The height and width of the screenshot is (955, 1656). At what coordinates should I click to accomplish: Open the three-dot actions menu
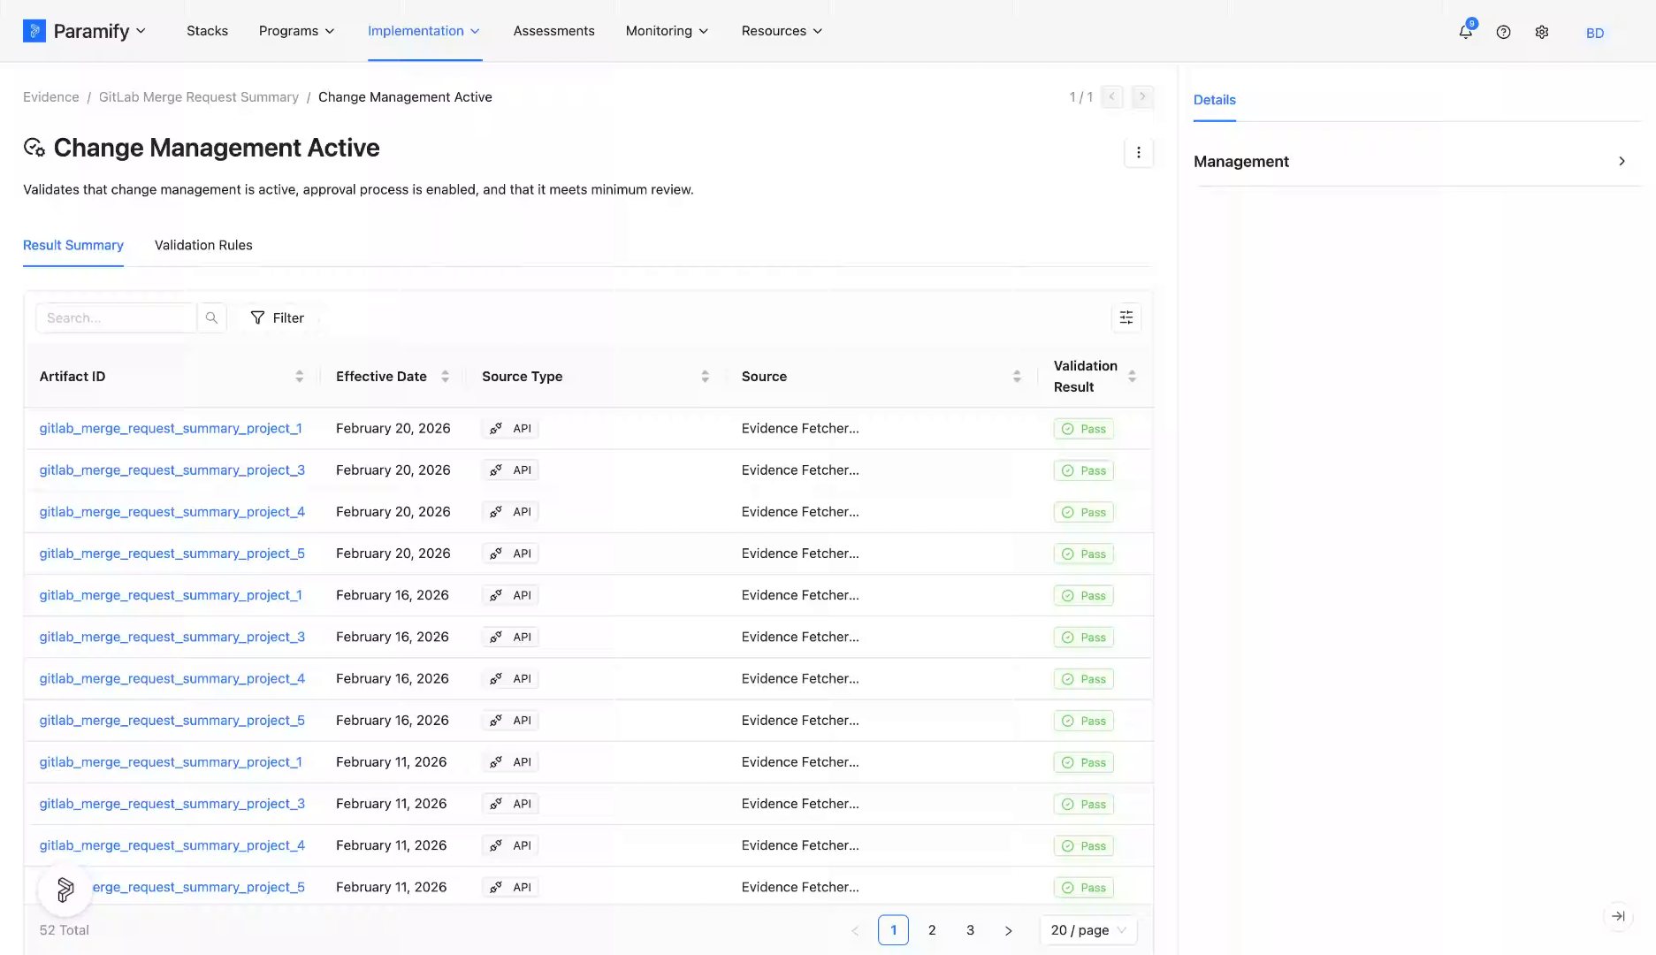[1139, 152]
